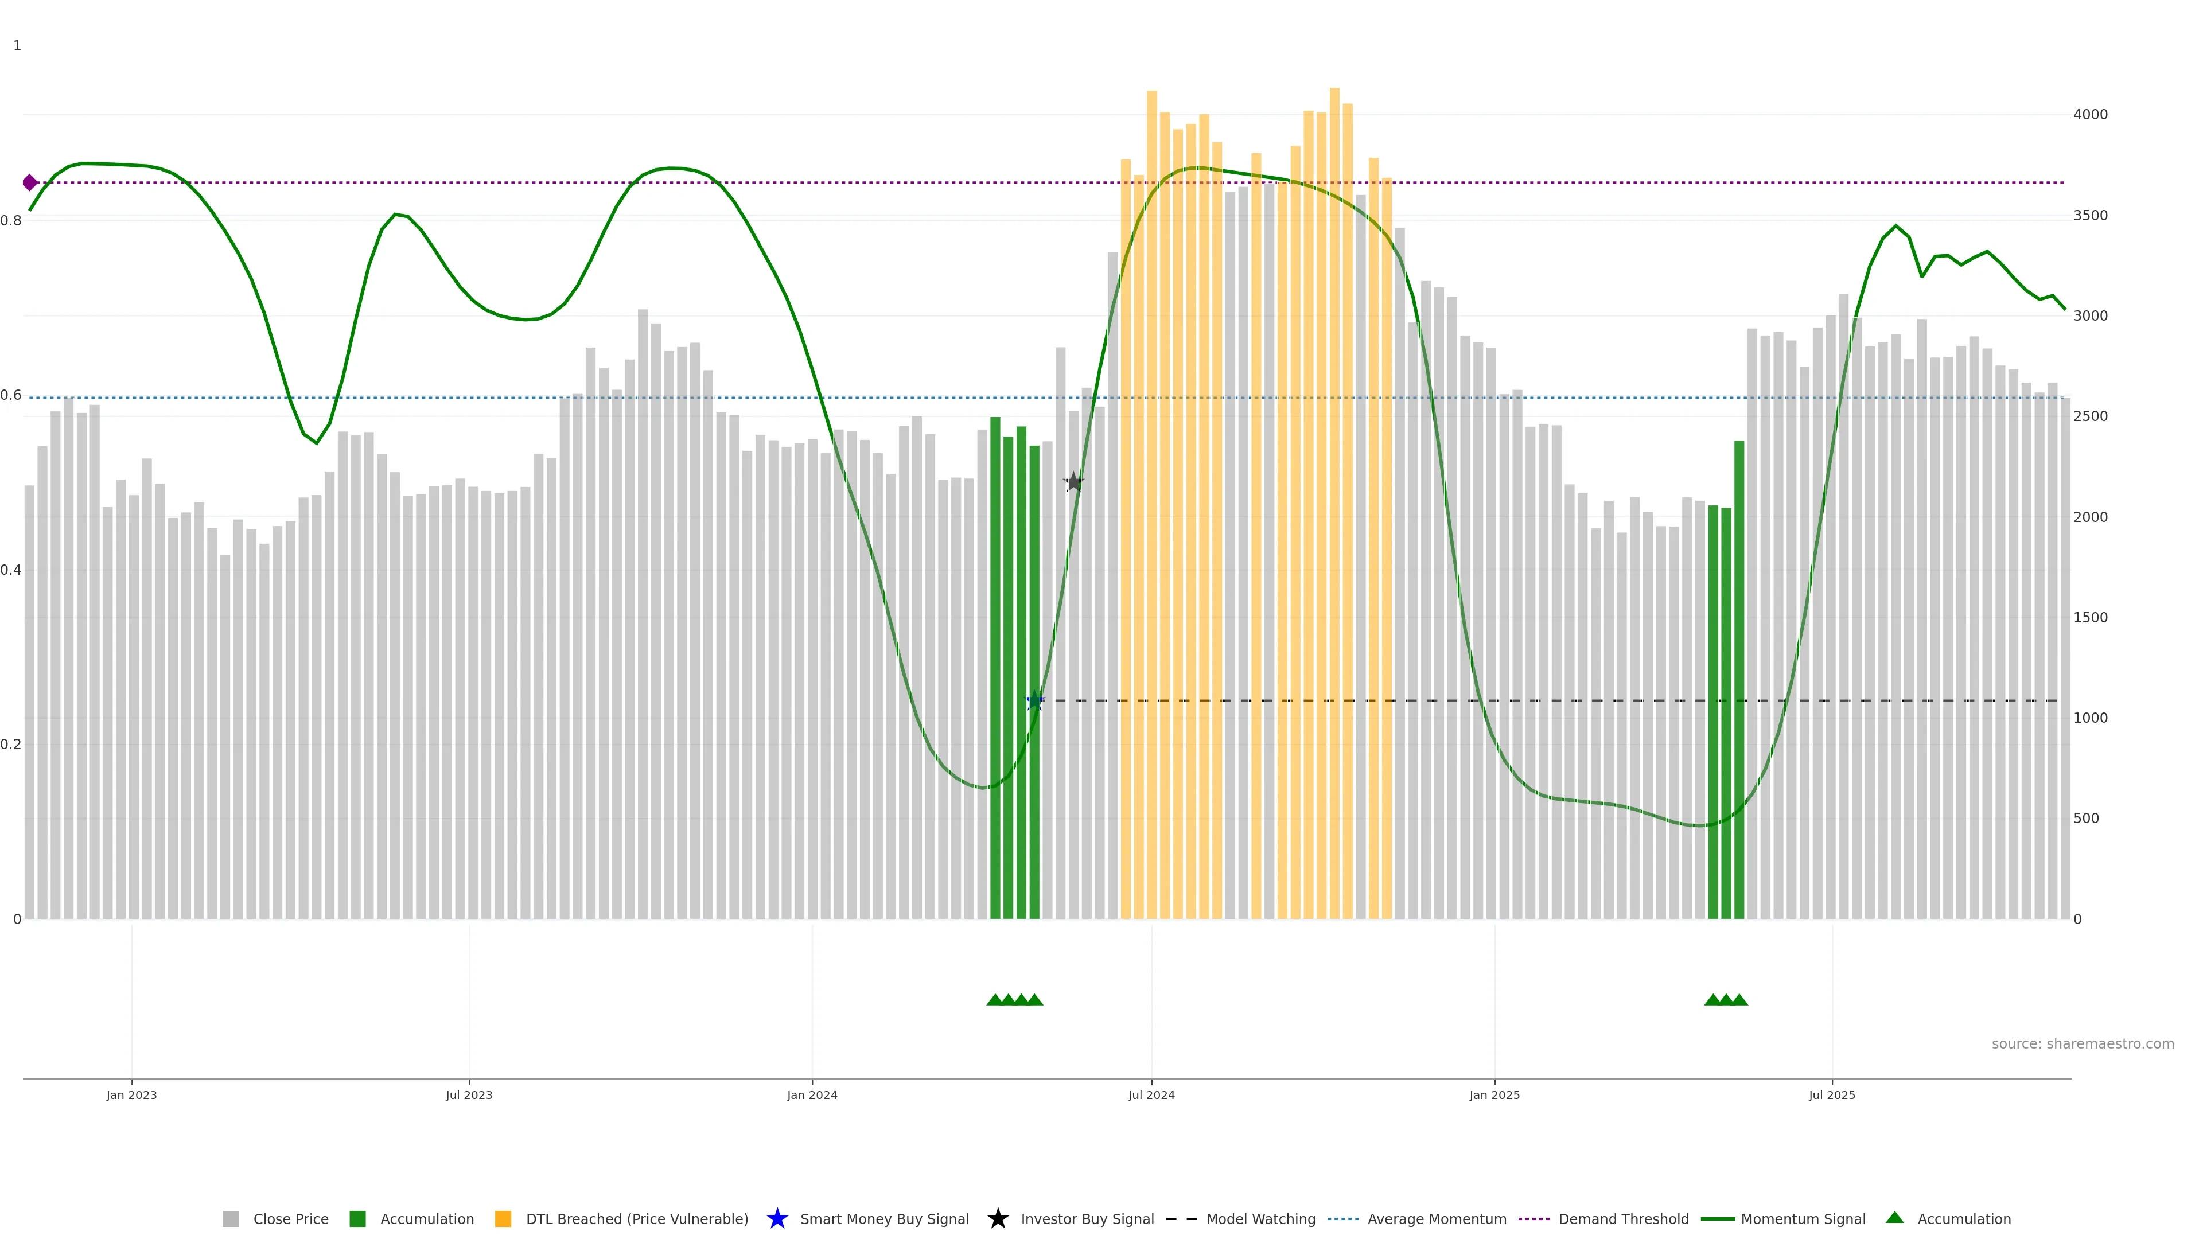Image resolution: width=2203 pixels, height=1239 pixels.
Task: Click the dark Investor Buy star on the chart
Action: [1073, 482]
